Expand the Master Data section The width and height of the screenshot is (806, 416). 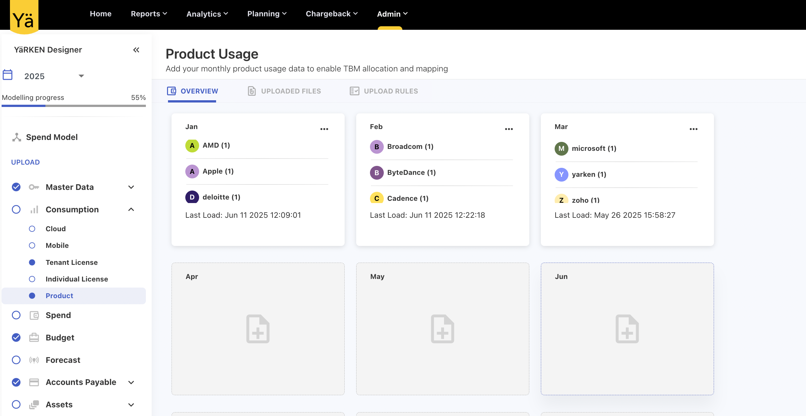click(x=131, y=187)
